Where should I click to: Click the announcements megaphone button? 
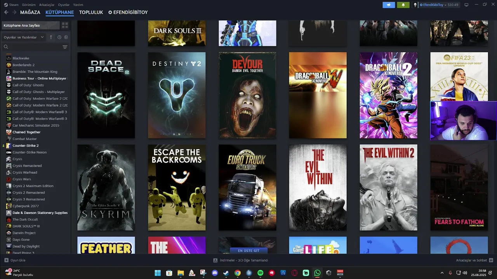click(389, 5)
